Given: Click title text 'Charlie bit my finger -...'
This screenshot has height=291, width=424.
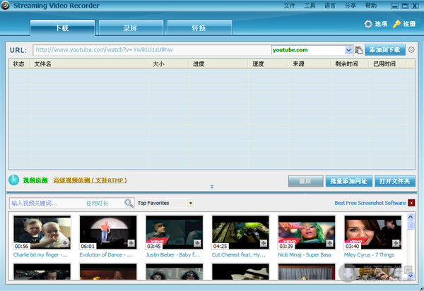Looking at the screenshot, I should pyautogui.click(x=40, y=255).
